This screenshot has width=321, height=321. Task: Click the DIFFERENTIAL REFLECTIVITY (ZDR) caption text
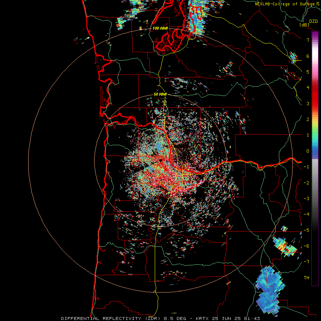pyautogui.click(x=112, y=319)
